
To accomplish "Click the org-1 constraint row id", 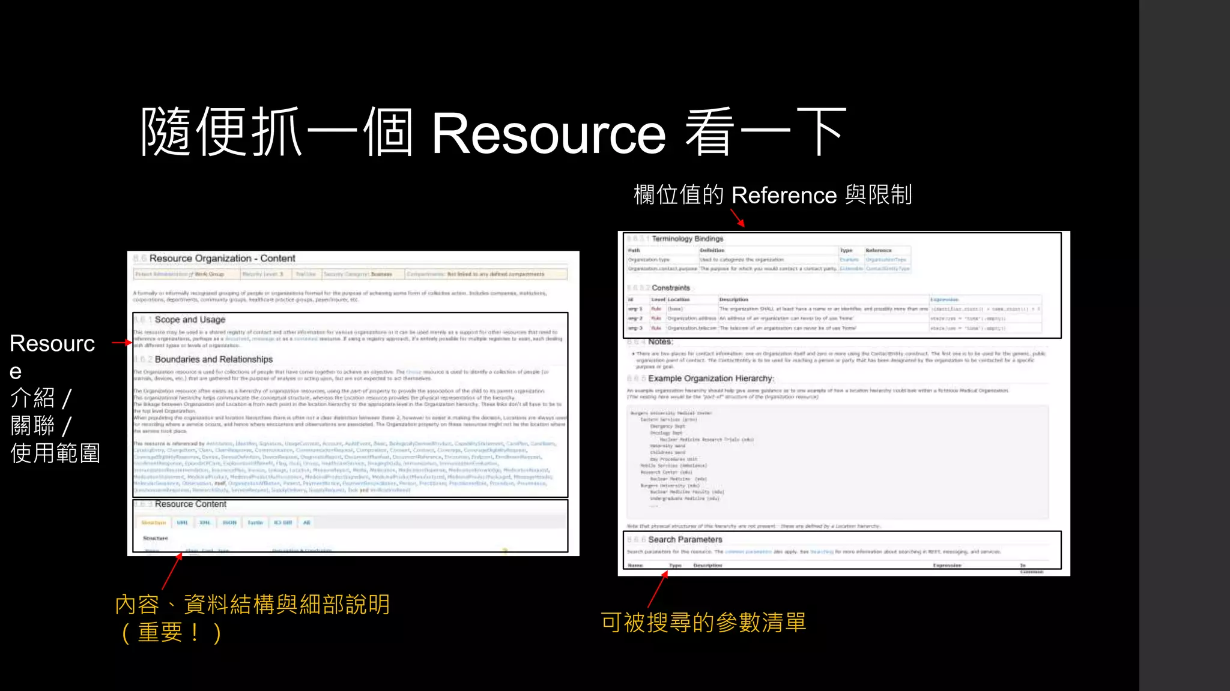I will pyautogui.click(x=635, y=309).
